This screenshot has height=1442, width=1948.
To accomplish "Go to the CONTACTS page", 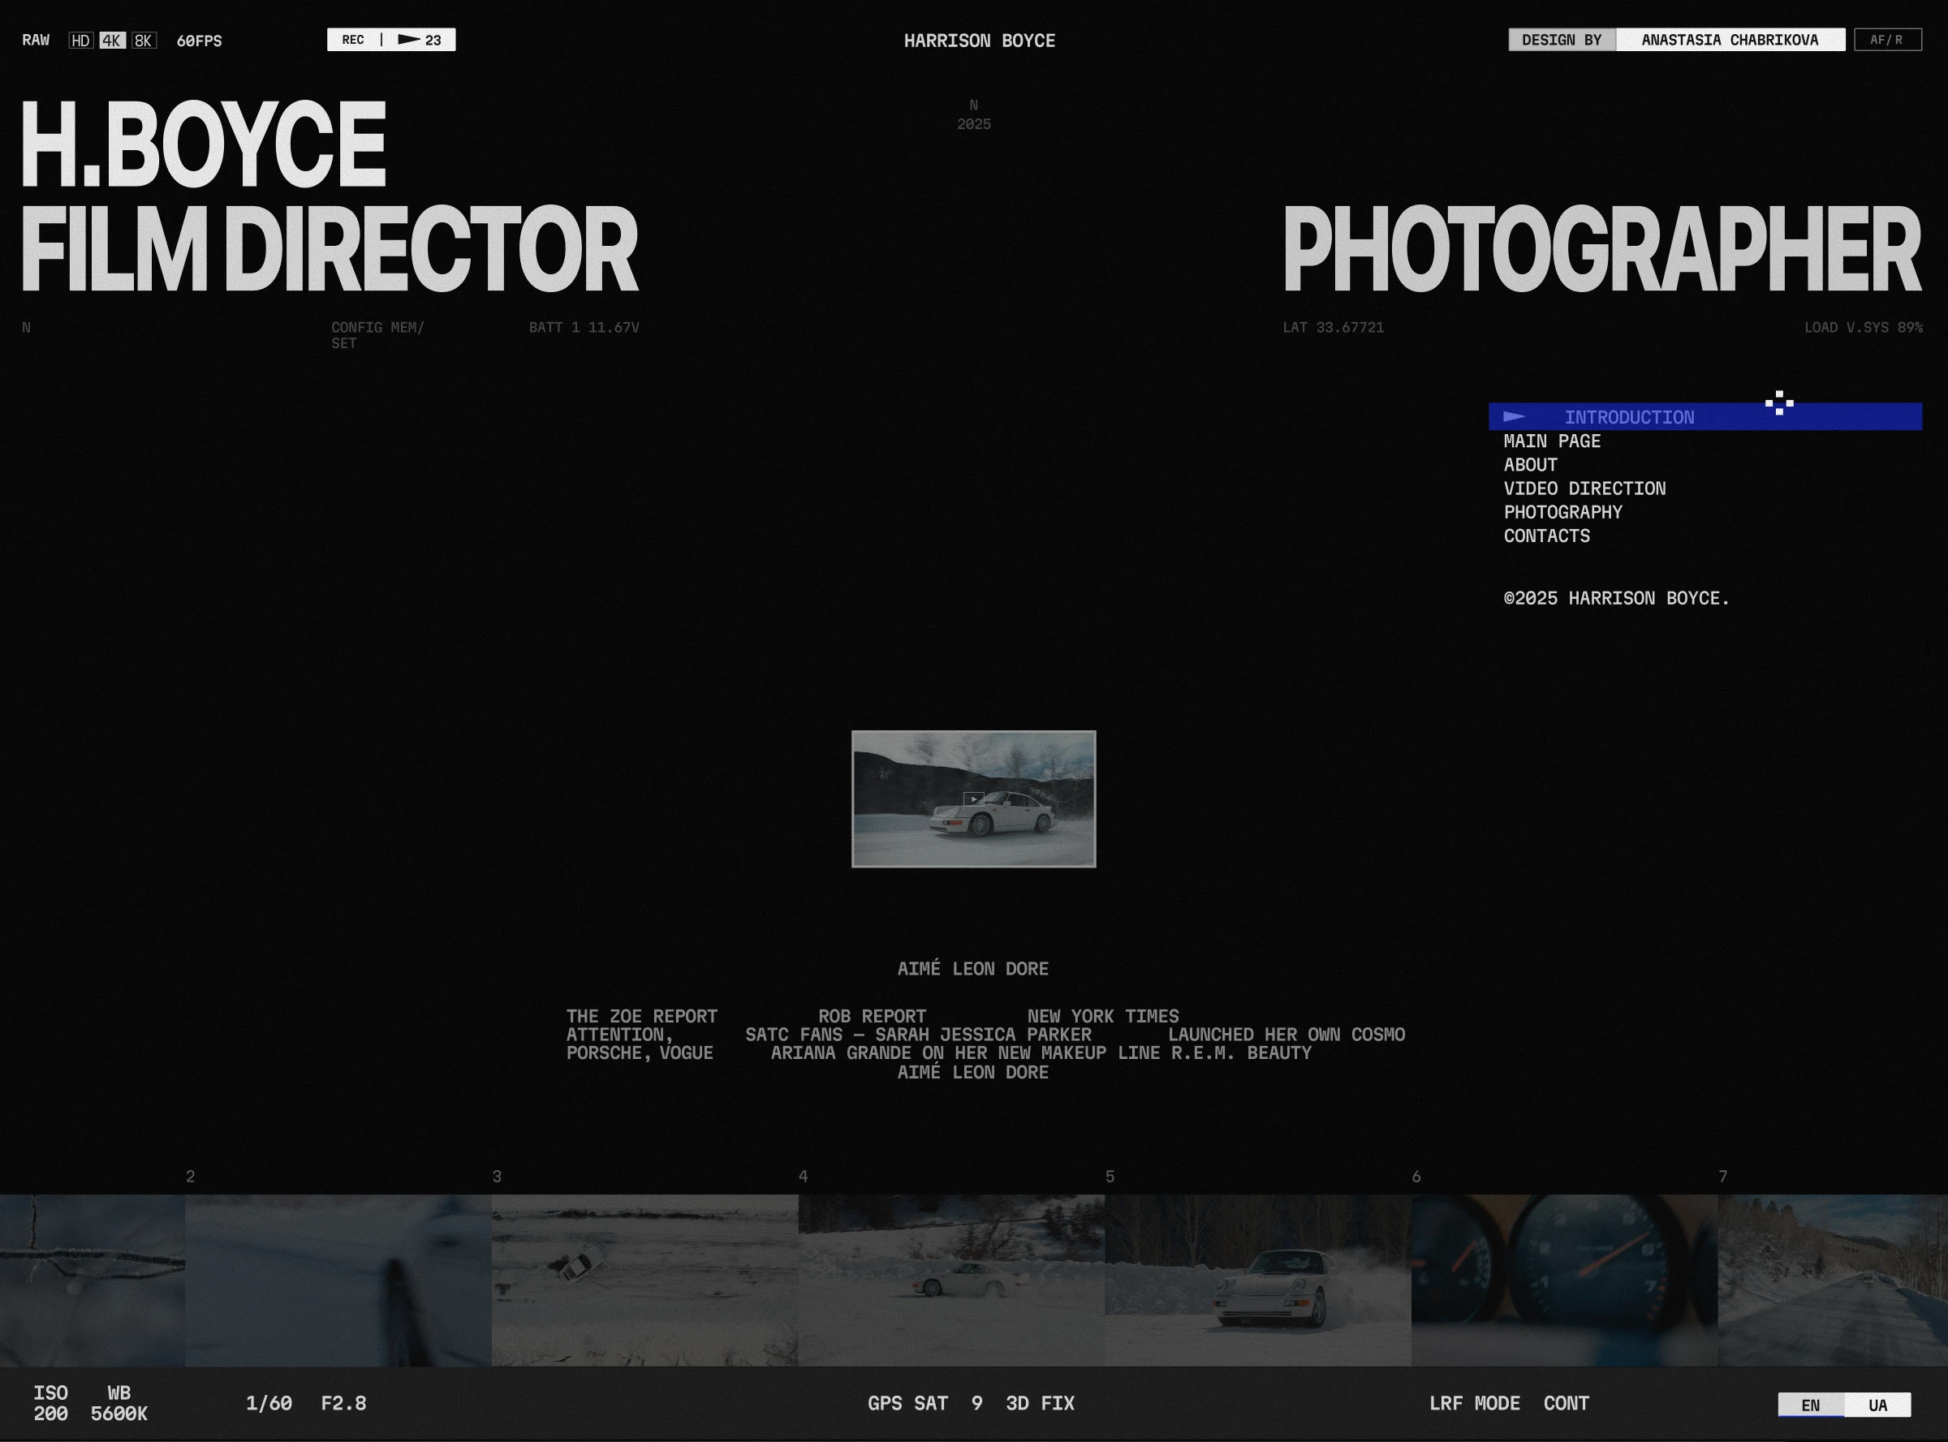I will [1546, 536].
